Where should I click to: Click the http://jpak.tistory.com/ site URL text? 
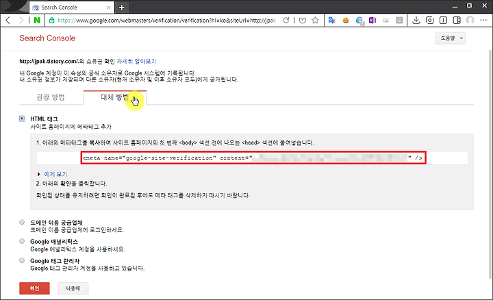tap(49, 62)
